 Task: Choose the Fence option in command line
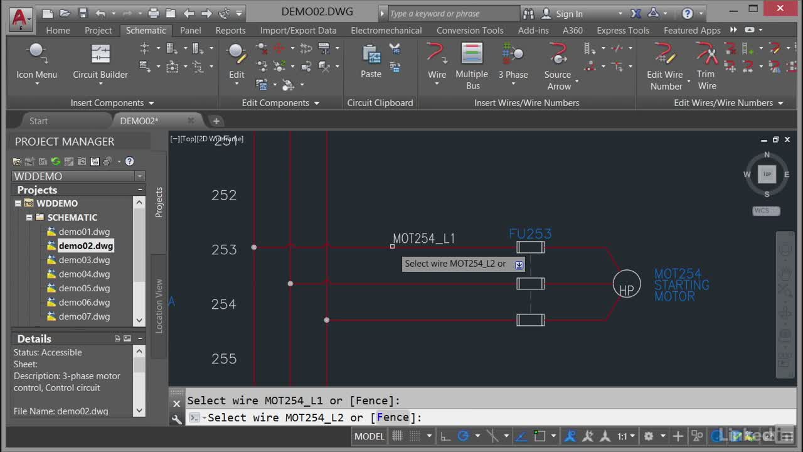(x=393, y=417)
